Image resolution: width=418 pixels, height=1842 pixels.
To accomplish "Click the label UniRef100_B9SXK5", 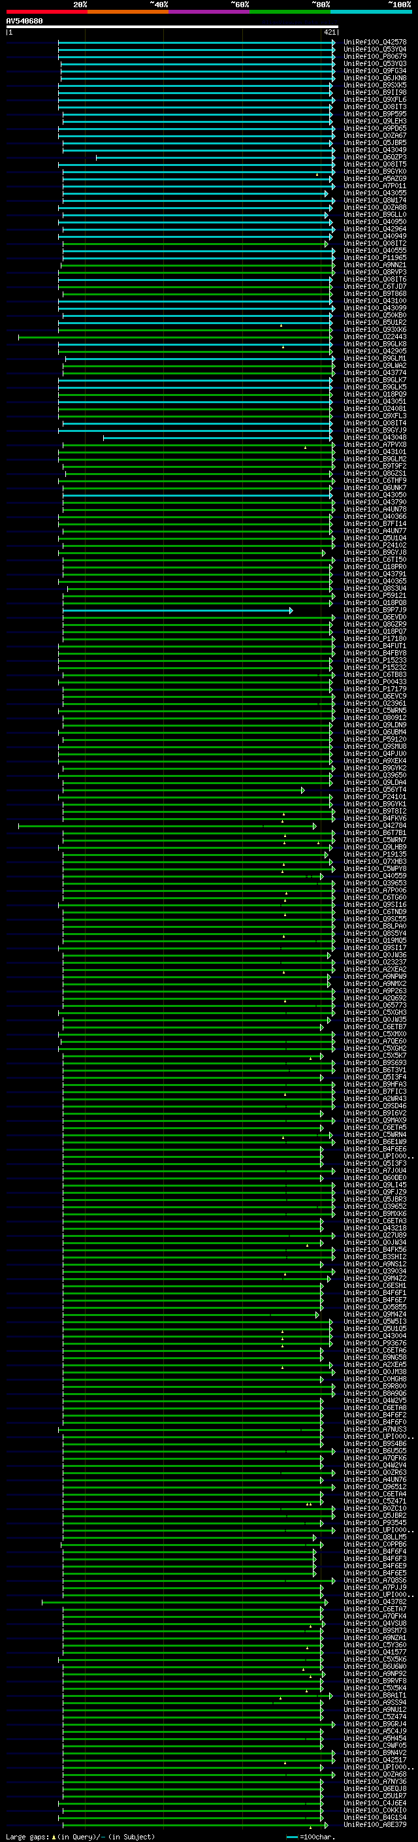I will [x=375, y=85].
